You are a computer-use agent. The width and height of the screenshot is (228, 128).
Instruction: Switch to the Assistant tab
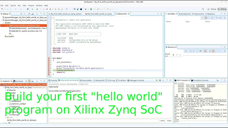[18, 81]
